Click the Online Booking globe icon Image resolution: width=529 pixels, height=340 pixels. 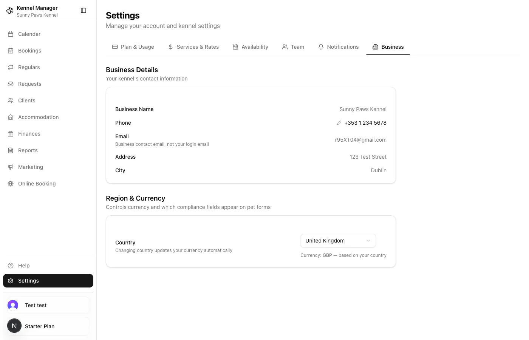(x=10, y=183)
